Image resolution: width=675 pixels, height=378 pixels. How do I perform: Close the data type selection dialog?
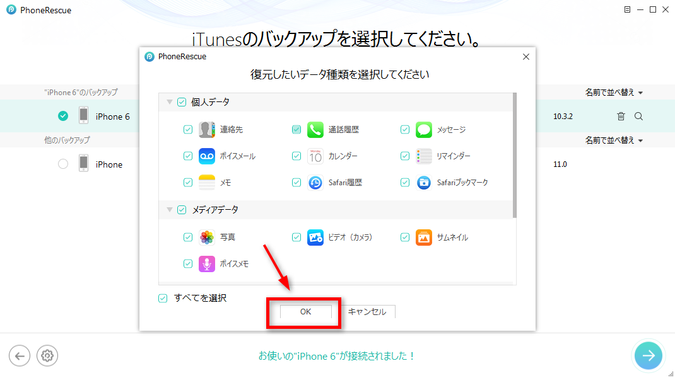tap(525, 57)
